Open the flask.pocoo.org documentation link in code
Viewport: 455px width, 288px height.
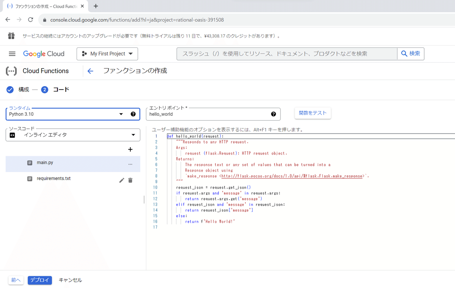point(292,176)
